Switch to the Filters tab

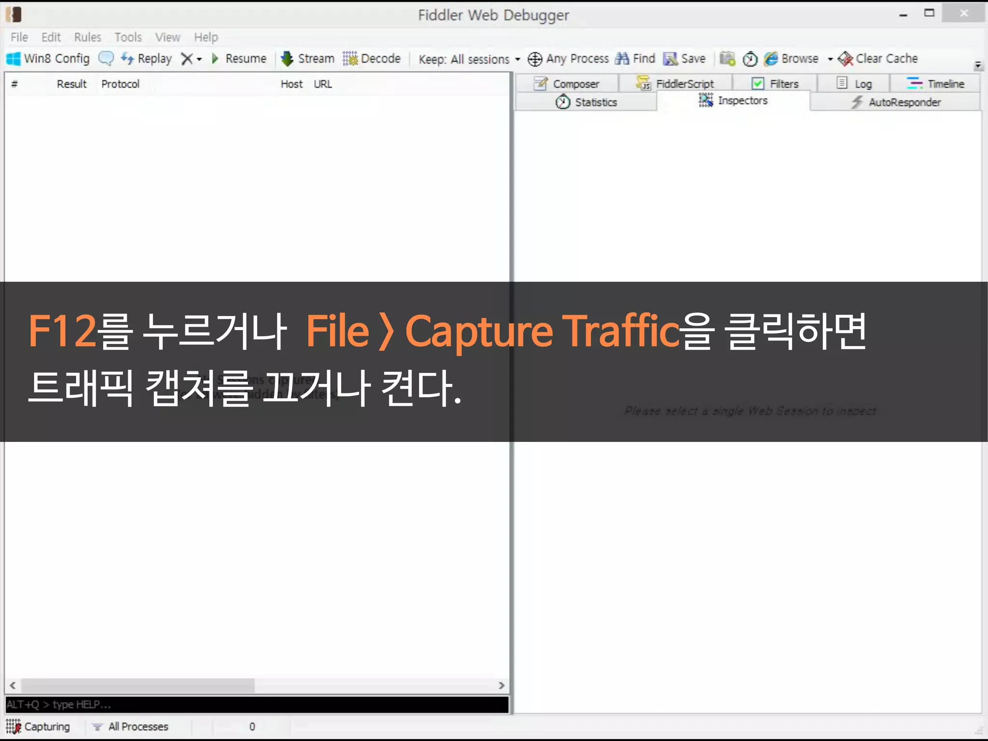[775, 83]
